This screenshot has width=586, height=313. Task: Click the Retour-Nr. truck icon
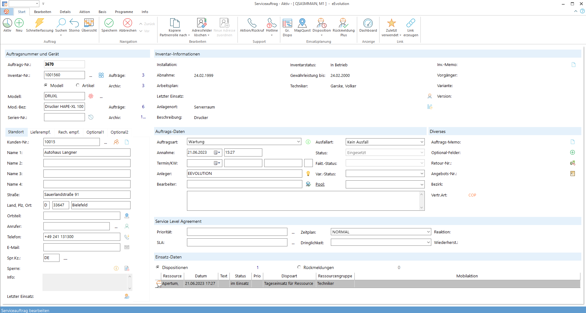573,163
